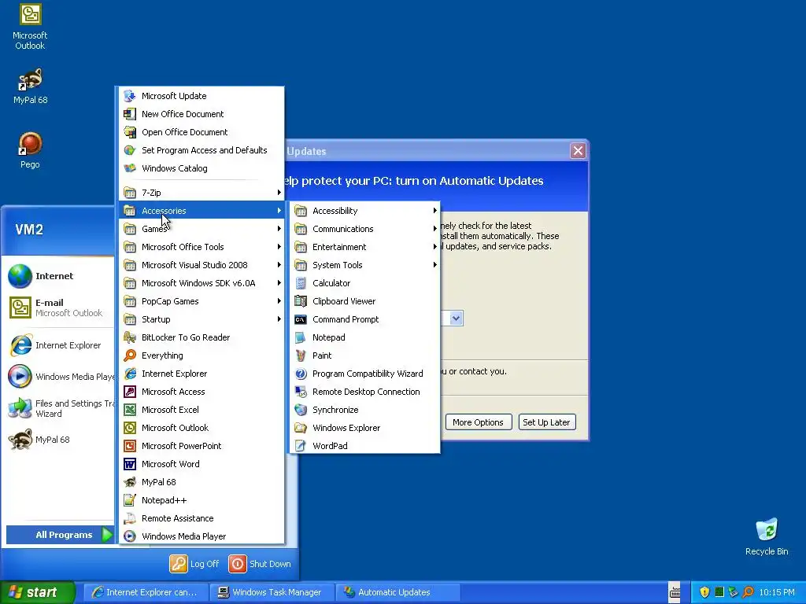
Task: Click Synchronize in Accessories menu
Action: pos(364,409)
